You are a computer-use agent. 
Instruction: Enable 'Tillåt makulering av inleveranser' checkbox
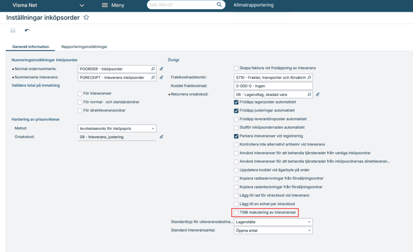(x=236, y=213)
